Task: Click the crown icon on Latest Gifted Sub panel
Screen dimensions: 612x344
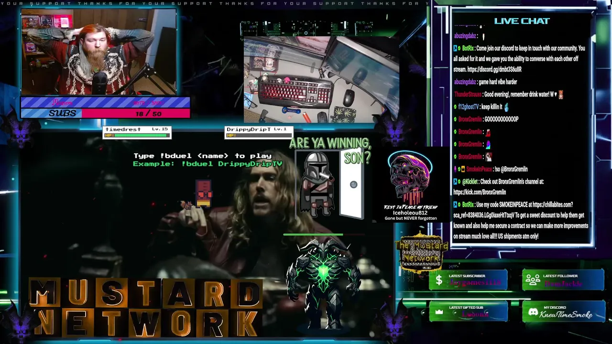Action: [439, 312]
